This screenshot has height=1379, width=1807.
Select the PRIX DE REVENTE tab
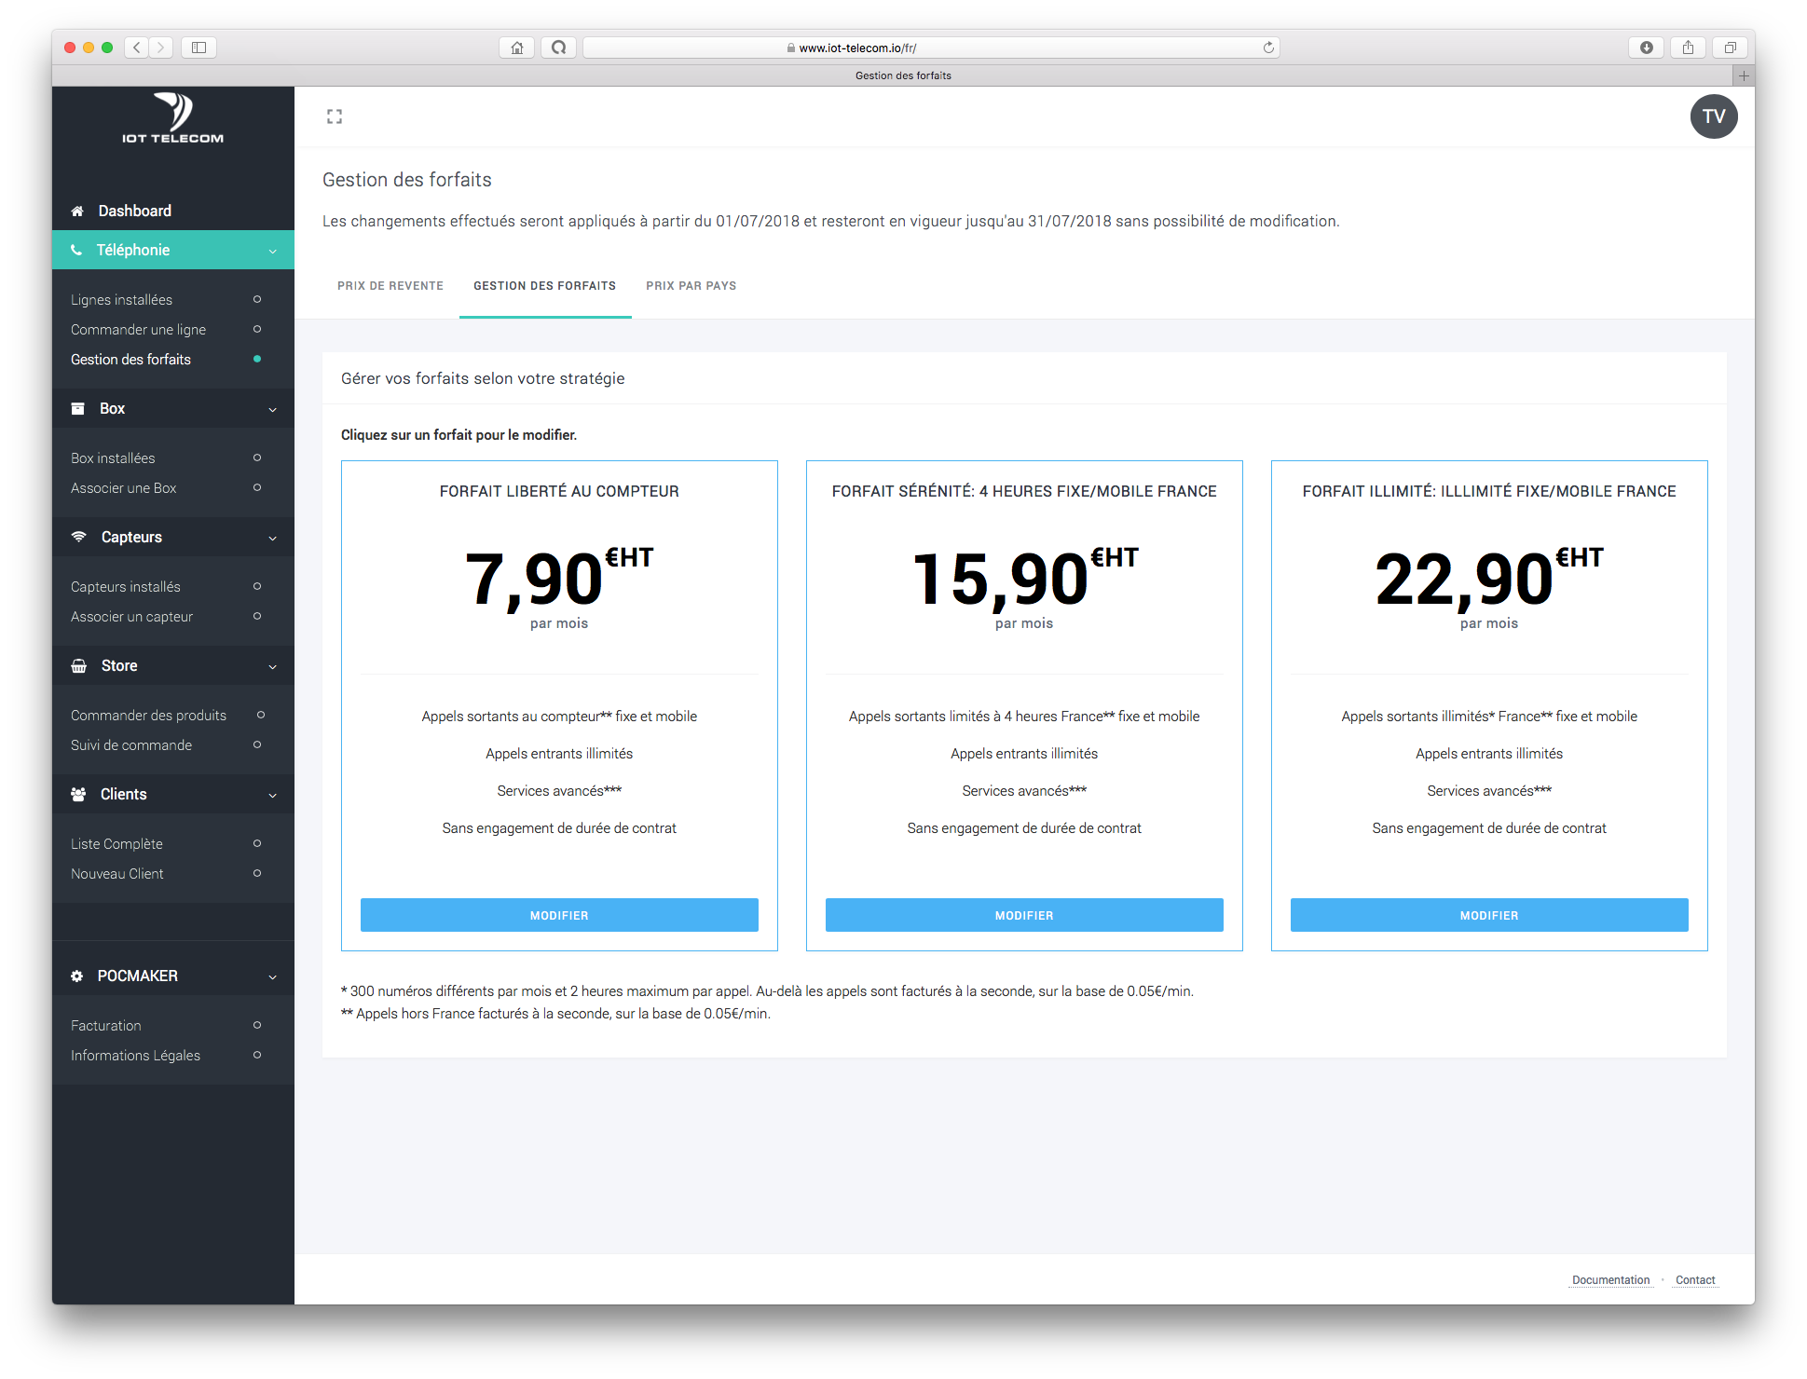click(389, 285)
